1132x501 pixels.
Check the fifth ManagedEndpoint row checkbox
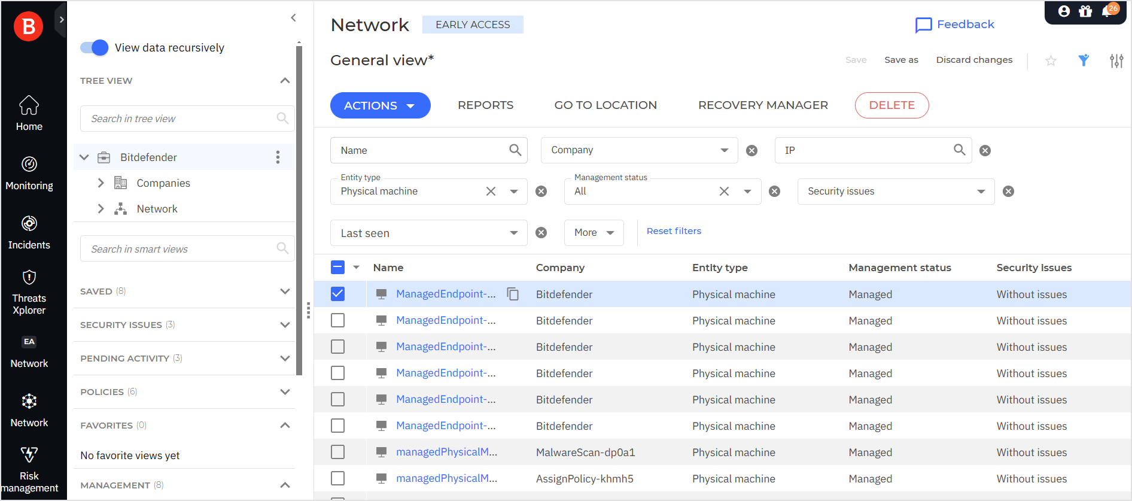[x=337, y=399]
